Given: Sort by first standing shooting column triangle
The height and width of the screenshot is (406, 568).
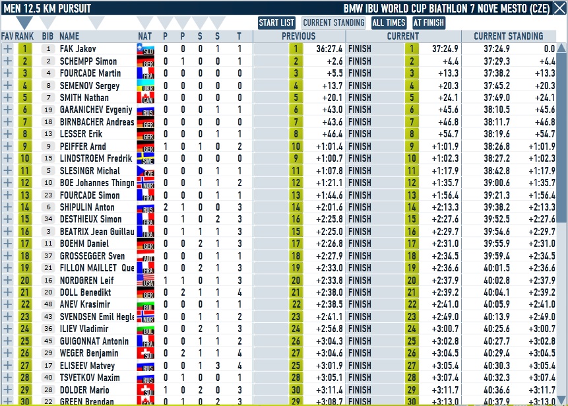Looking at the screenshot, I should pos(200,22).
